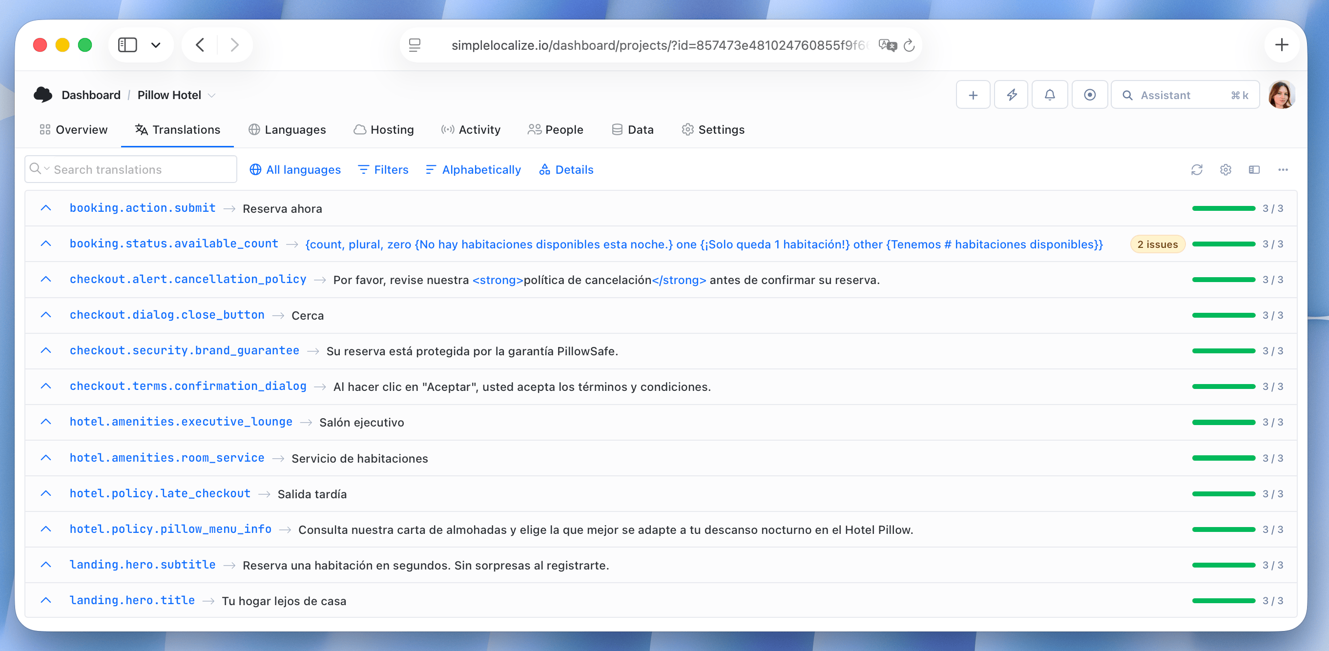Toggle the Details view
The width and height of the screenshot is (1329, 651).
tap(566, 170)
